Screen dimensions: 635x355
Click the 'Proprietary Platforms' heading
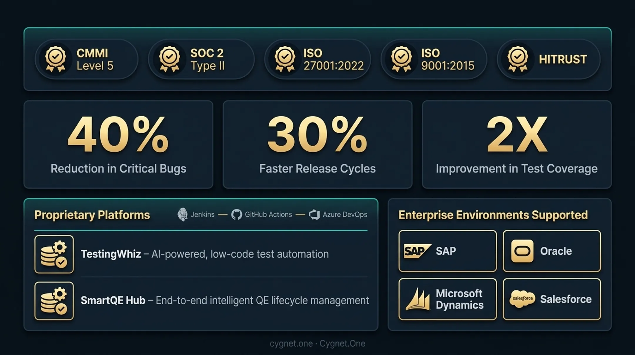click(x=92, y=215)
